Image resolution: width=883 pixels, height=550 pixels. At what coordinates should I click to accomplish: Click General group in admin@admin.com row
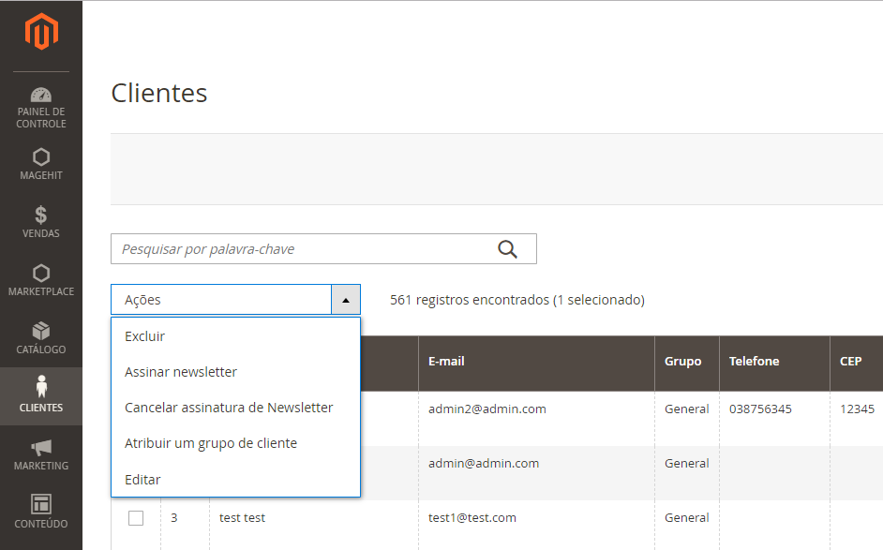[686, 463]
